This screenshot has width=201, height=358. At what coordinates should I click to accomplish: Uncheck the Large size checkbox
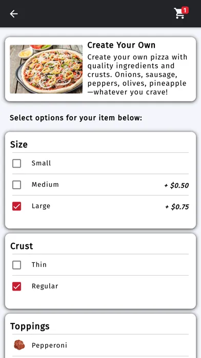pos(16,206)
